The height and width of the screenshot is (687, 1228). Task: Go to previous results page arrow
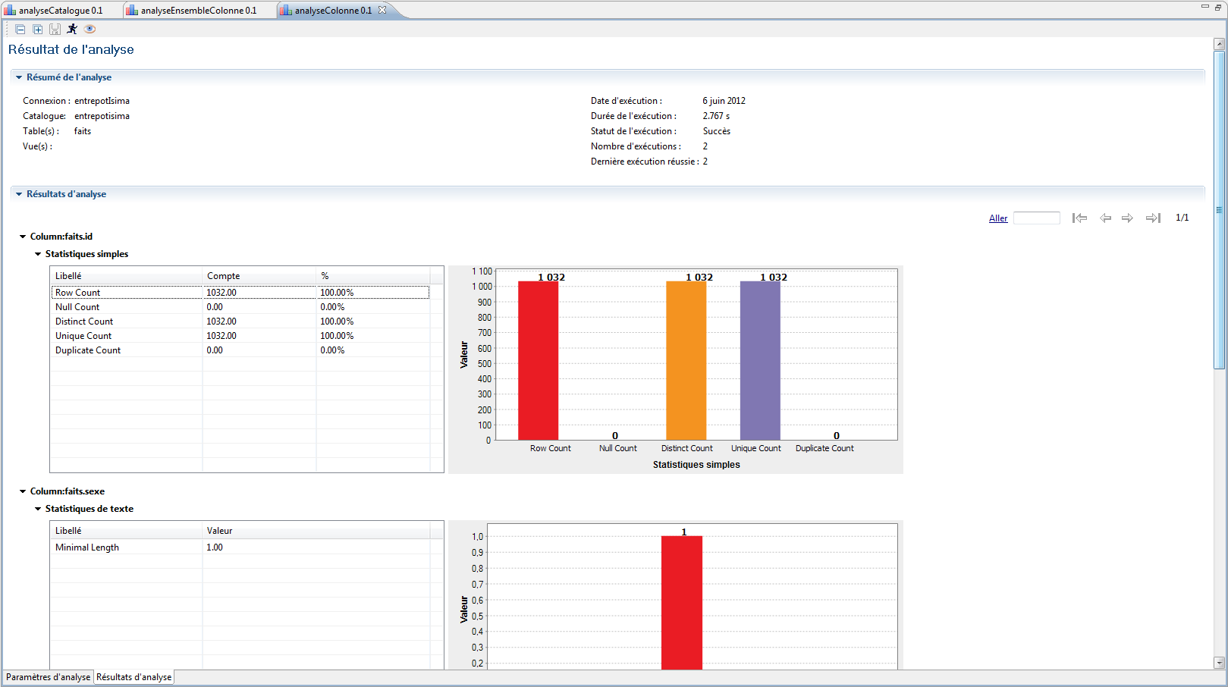pos(1105,218)
